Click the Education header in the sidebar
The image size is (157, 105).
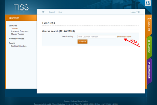point(14,18)
